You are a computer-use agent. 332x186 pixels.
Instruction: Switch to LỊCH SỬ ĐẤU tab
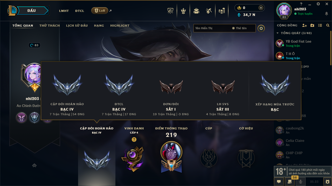[x=77, y=26]
